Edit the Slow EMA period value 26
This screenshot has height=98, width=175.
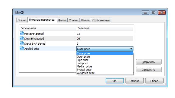[x=105, y=39]
